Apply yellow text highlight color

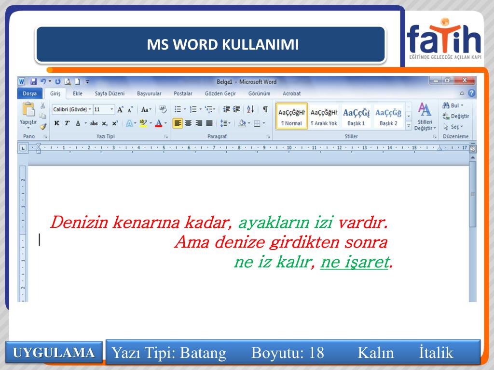coord(143,123)
